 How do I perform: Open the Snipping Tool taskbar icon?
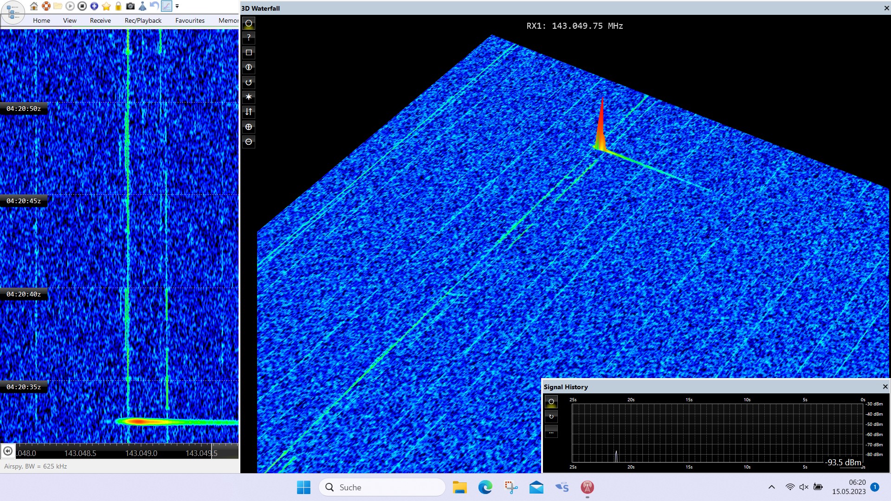[511, 487]
